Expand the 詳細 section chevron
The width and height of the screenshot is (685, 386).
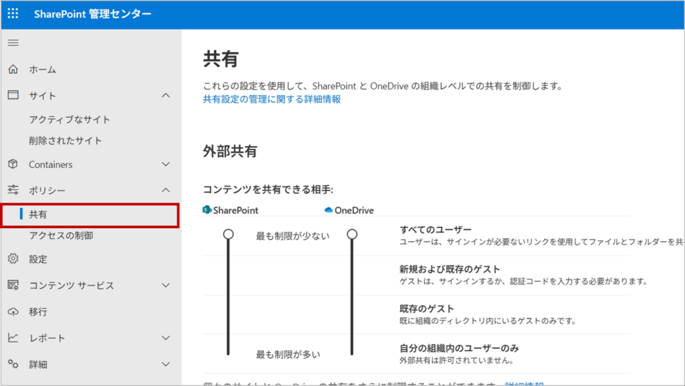tap(166, 364)
